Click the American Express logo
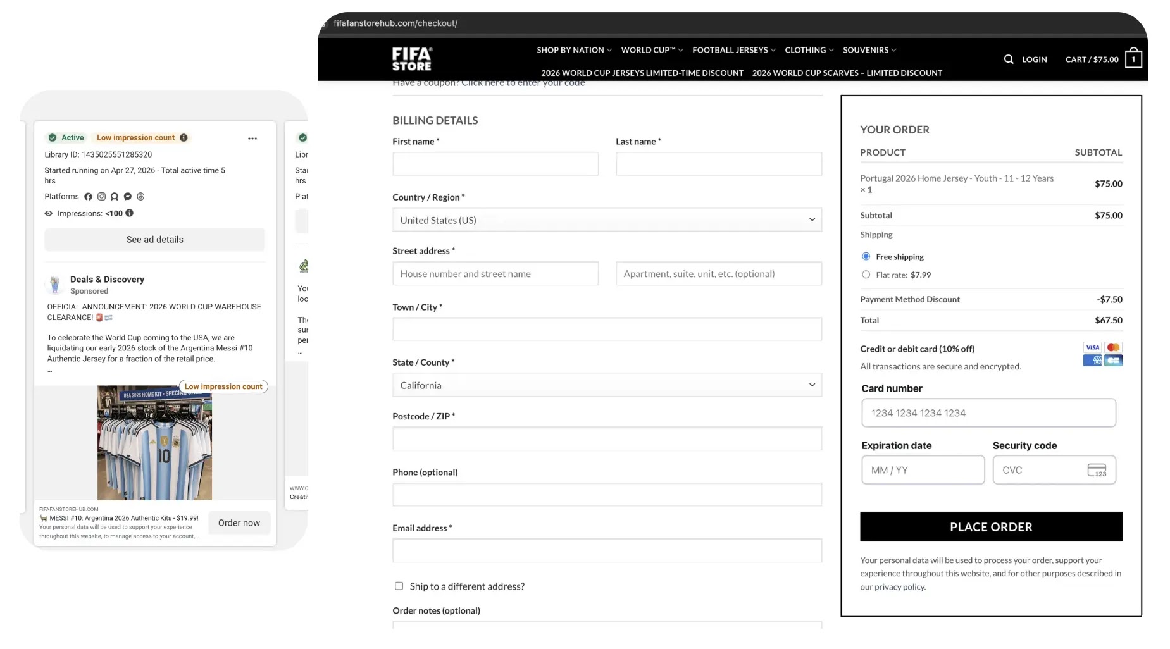This screenshot has height=649, width=1170. 1092,361
